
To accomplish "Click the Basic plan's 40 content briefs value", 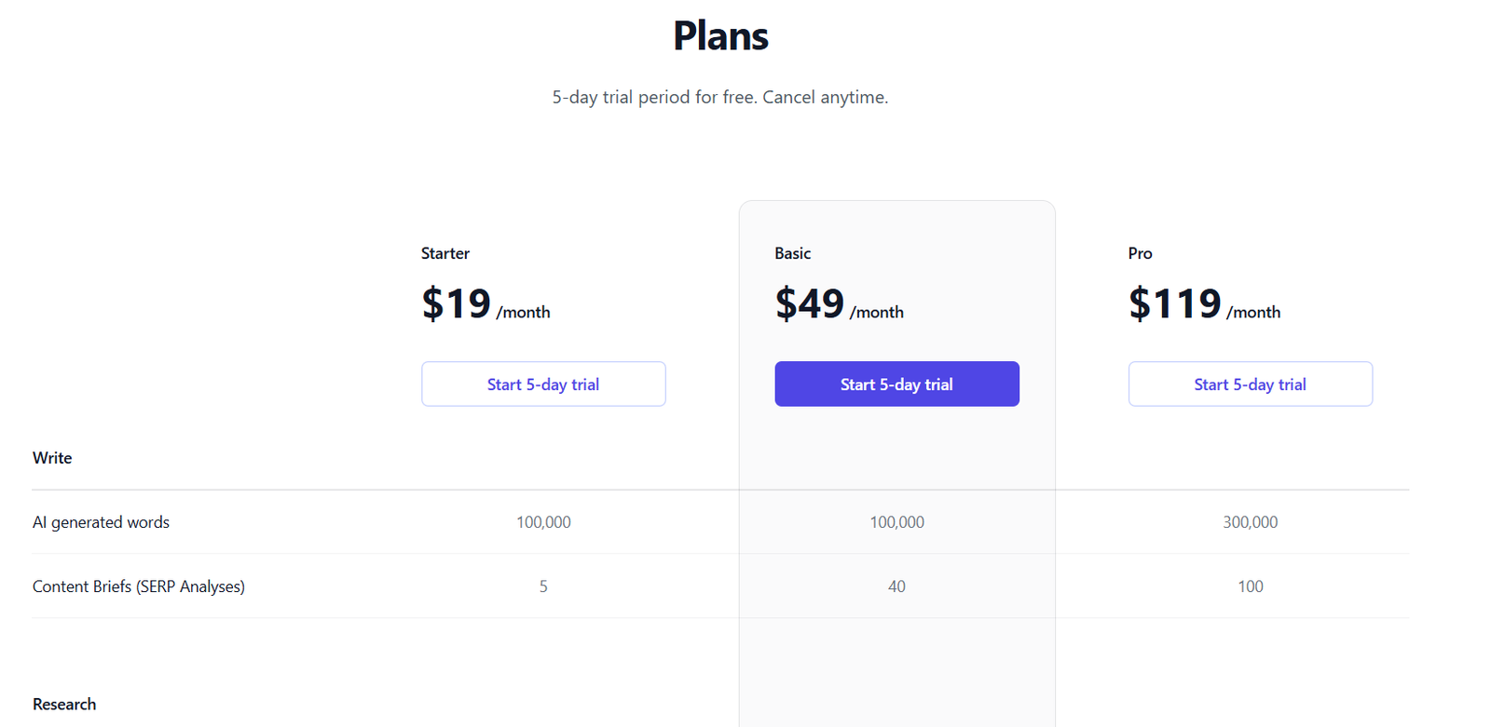I will 896,586.
